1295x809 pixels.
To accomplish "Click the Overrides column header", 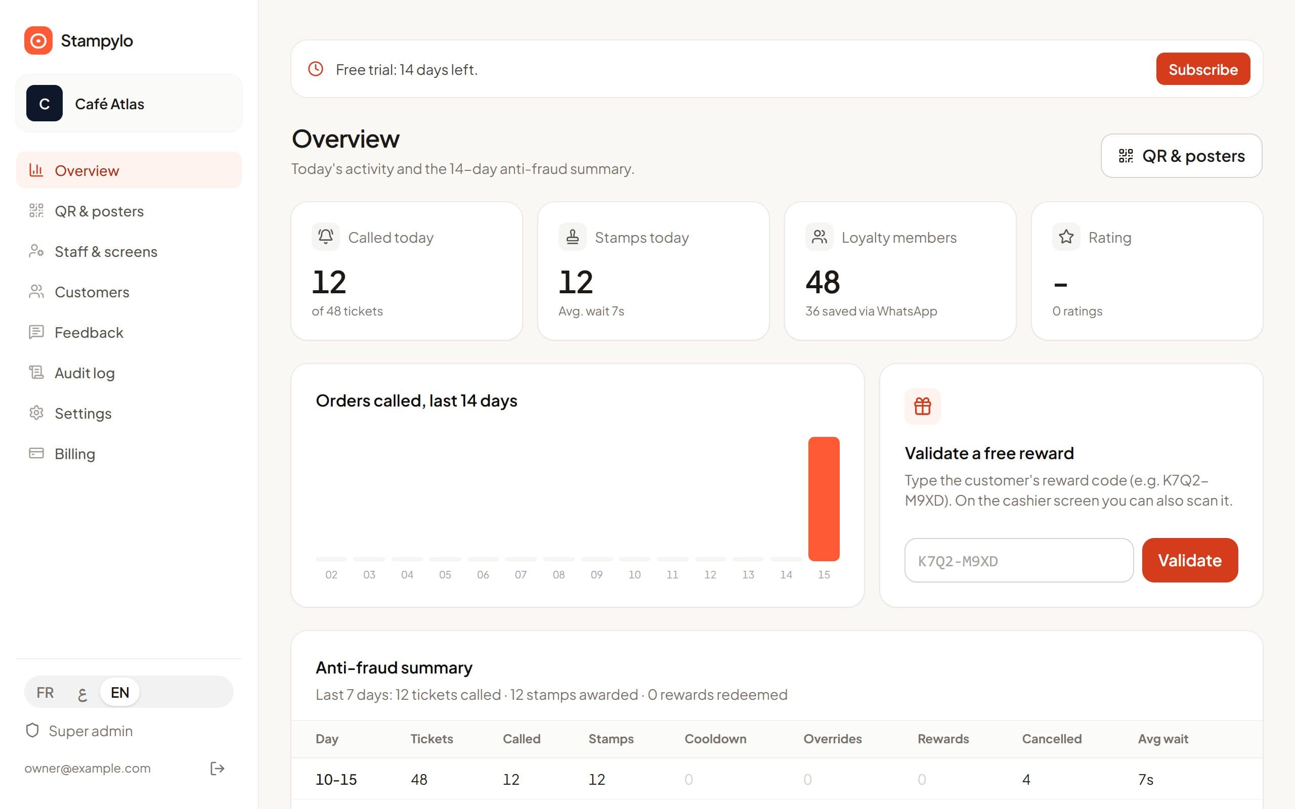I will [833, 739].
